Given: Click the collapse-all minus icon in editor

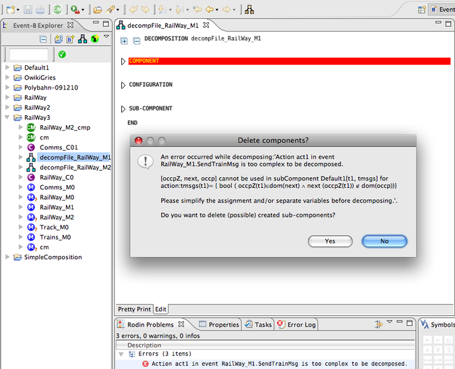Looking at the screenshot, I should coord(136,41).
